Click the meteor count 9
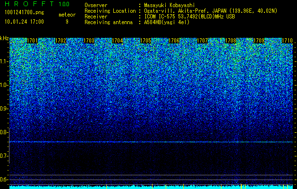This screenshot has width=297, height=189. coord(67,22)
